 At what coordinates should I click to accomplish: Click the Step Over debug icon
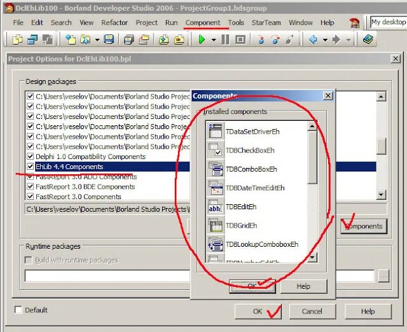275,39
